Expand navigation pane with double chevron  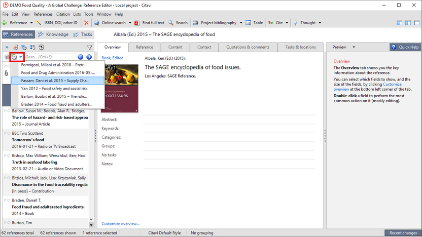(7, 47)
